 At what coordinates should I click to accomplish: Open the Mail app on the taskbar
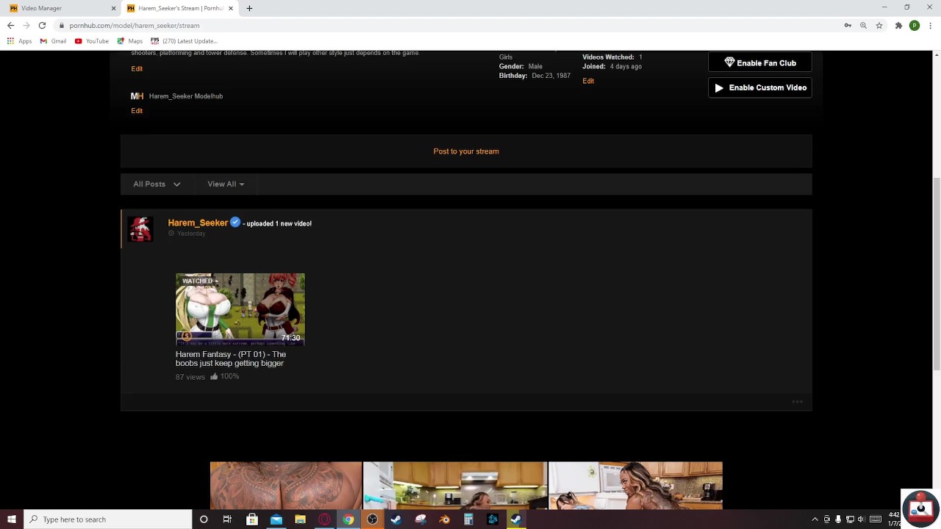coord(276,519)
